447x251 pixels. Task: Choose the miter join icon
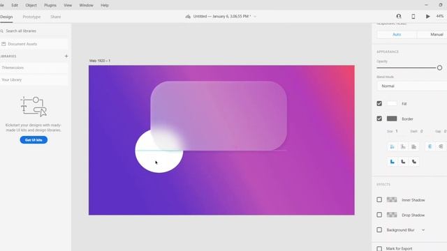(x=393, y=162)
